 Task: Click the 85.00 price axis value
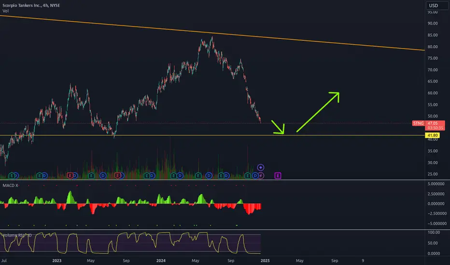click(433, 35)
